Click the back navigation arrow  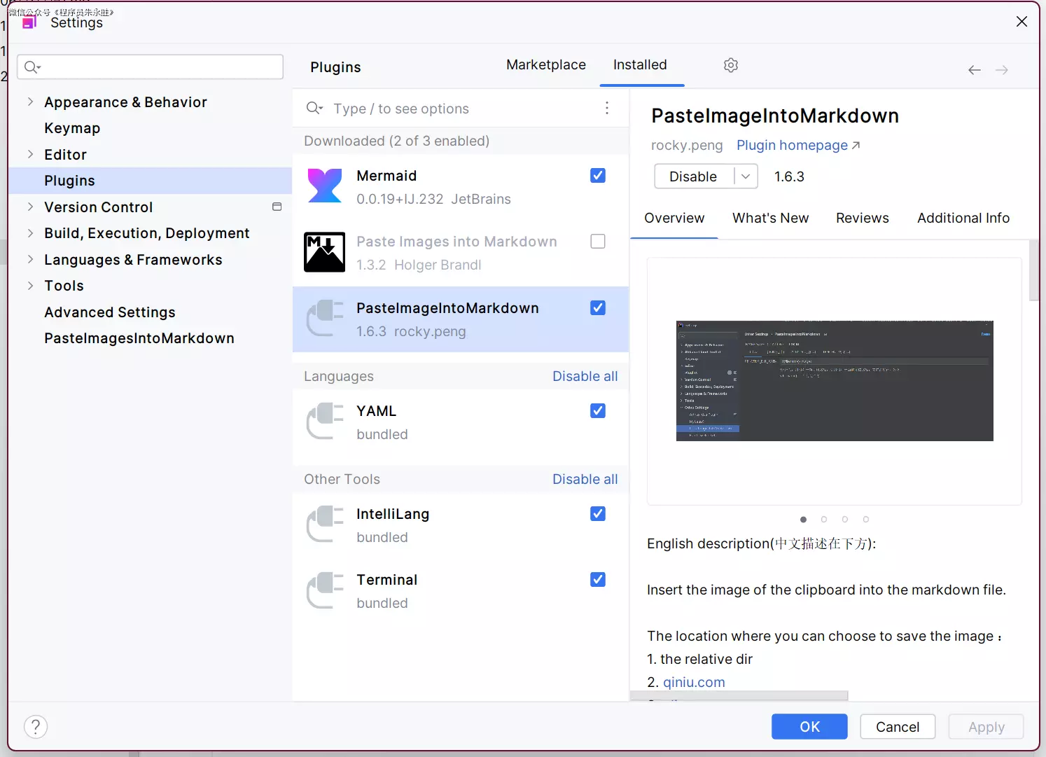[974, 70]
